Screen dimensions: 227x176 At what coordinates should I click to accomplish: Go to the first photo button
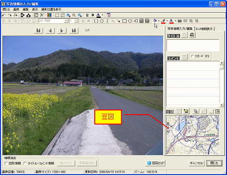tap(38, 30)
